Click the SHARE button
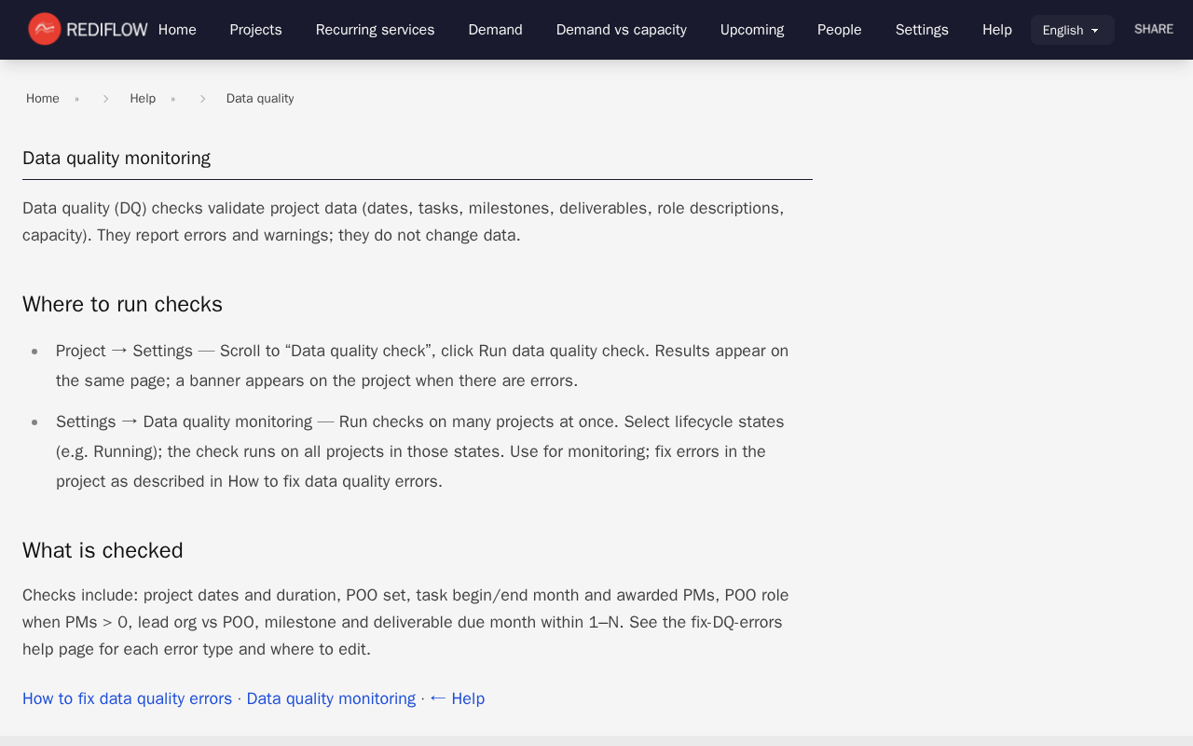The image size is (1193, 746). [x=1153, y=29]
